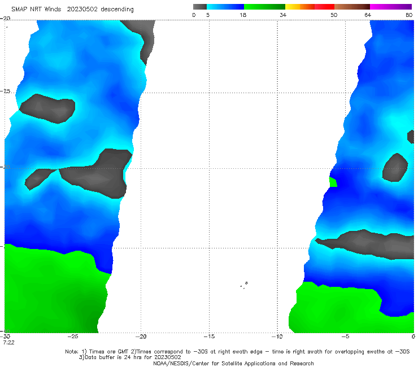The height and width of the screenshot is (367, 418).
Task: Click the brown segment of the color bar
Action: [x=352, y=7]
